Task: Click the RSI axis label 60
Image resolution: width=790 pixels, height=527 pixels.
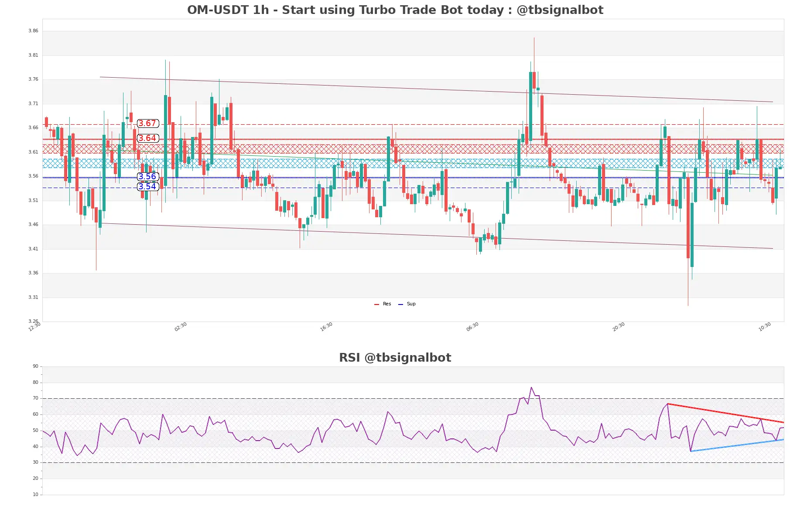Action: (x=35, y=414)
